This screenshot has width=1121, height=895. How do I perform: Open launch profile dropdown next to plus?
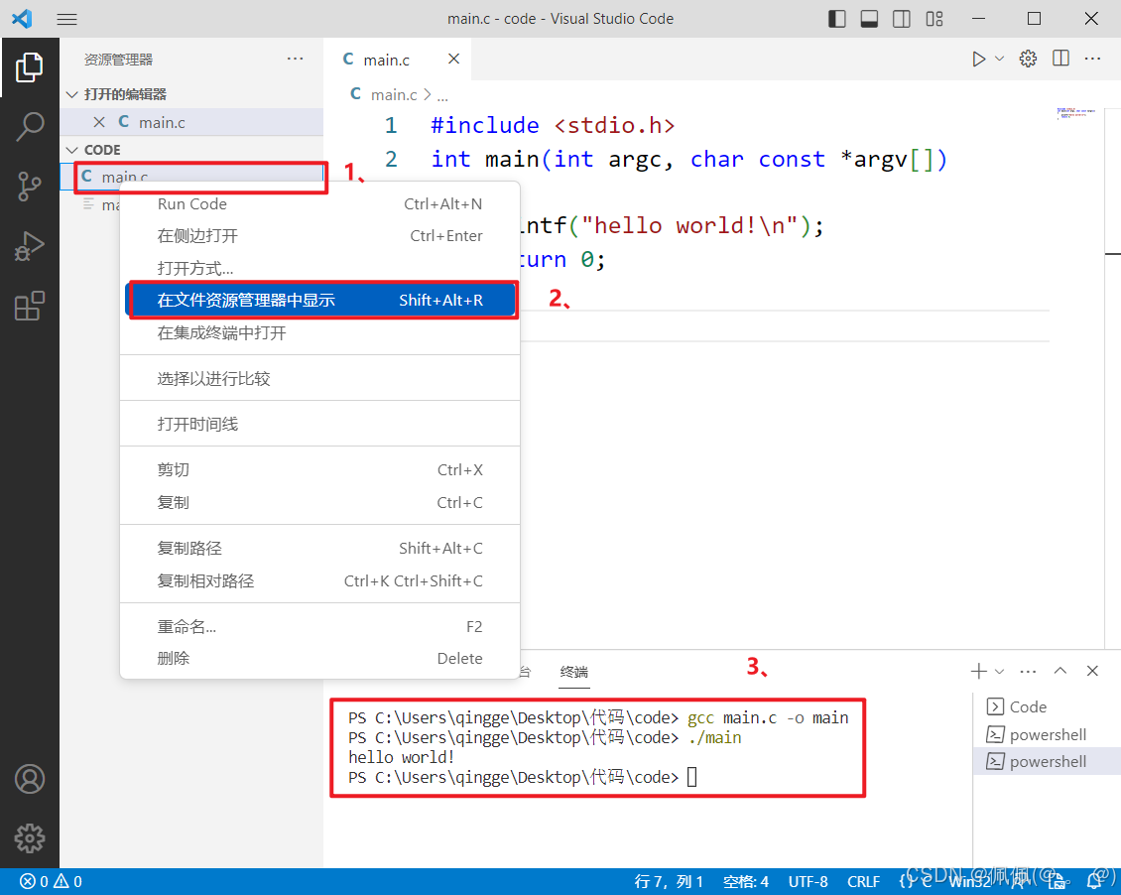tap(999, 671)
